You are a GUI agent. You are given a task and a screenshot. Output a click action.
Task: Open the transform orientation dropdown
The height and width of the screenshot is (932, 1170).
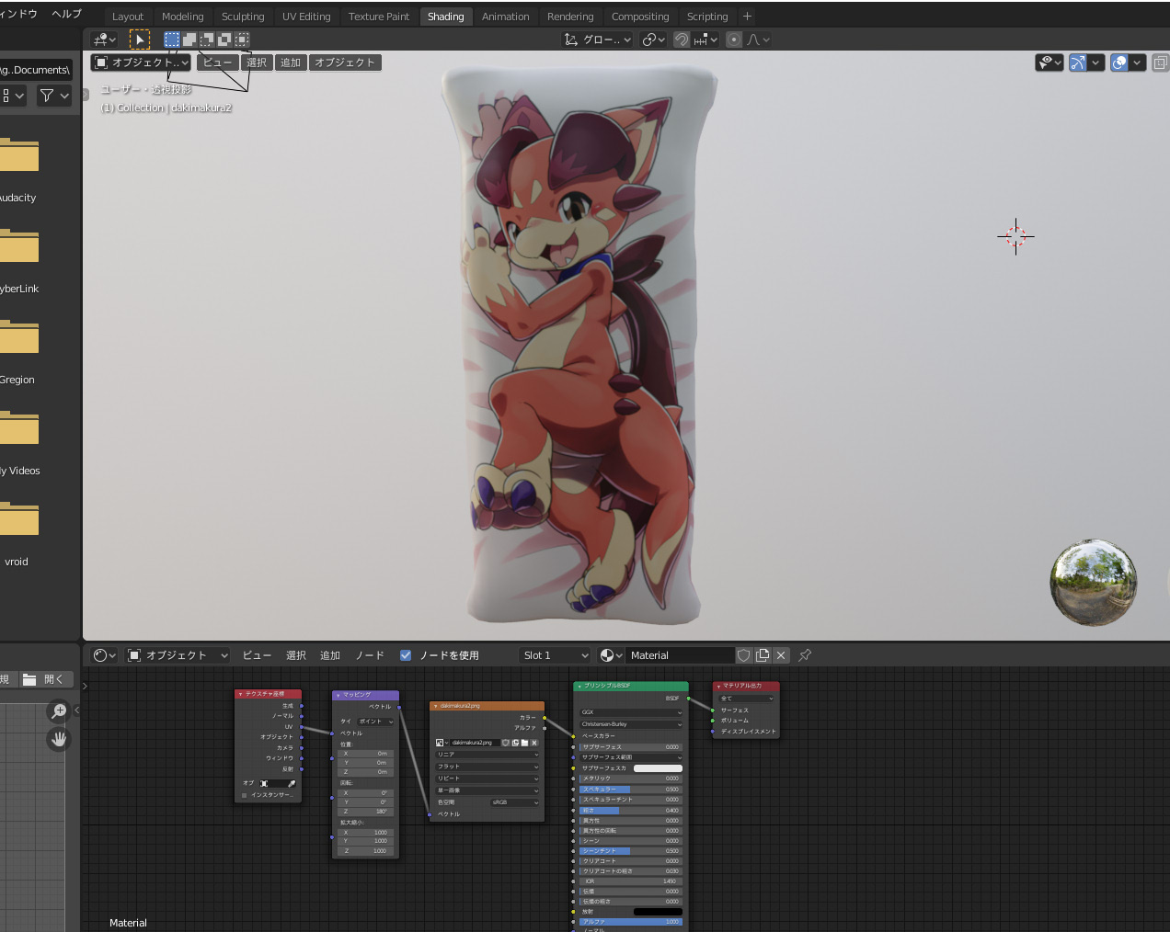click(597, 40)
